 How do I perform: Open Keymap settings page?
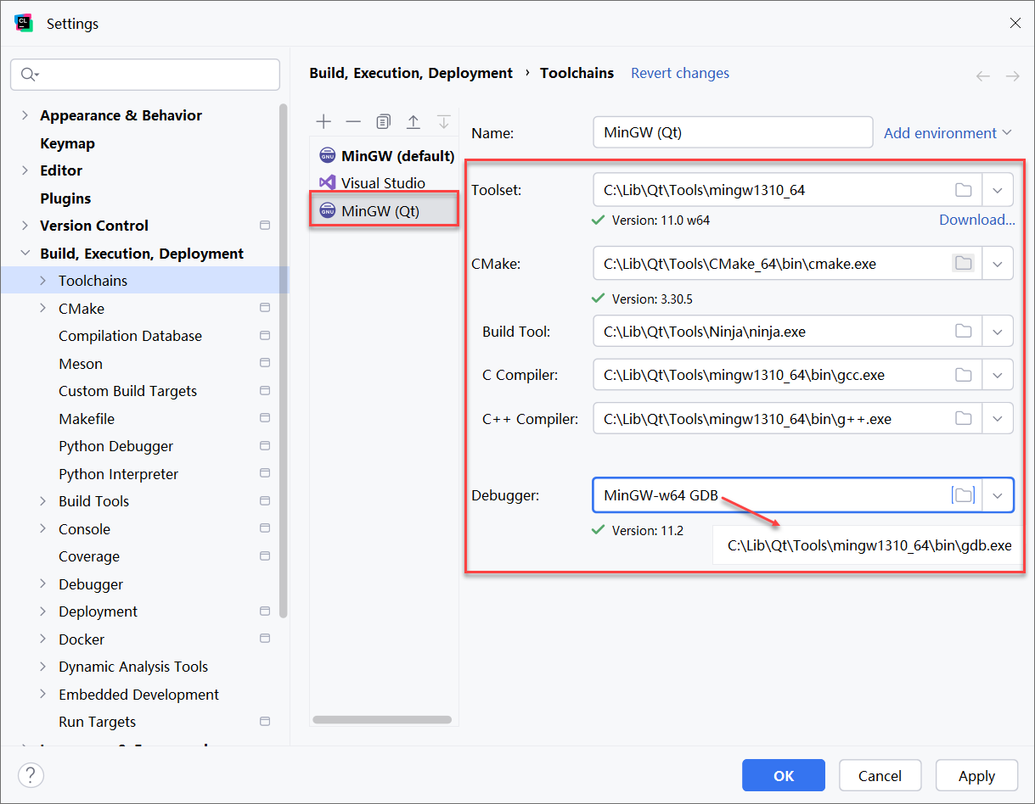[x=67, y=143]
